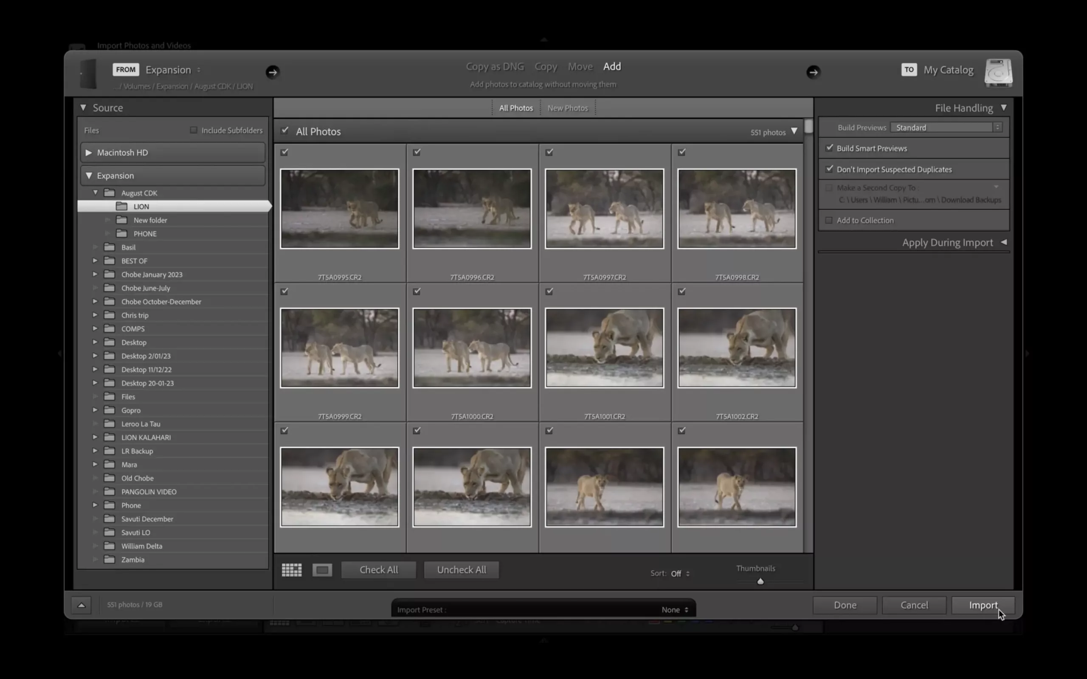The height and width of the screenshot is (679, 1087).
Task: Collapse the import dialog with the bottom-left up-arrow
Action: pos(81,605)
